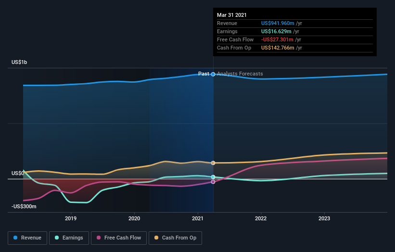Toggle the Earnings legend button

(x=69, y=238)
